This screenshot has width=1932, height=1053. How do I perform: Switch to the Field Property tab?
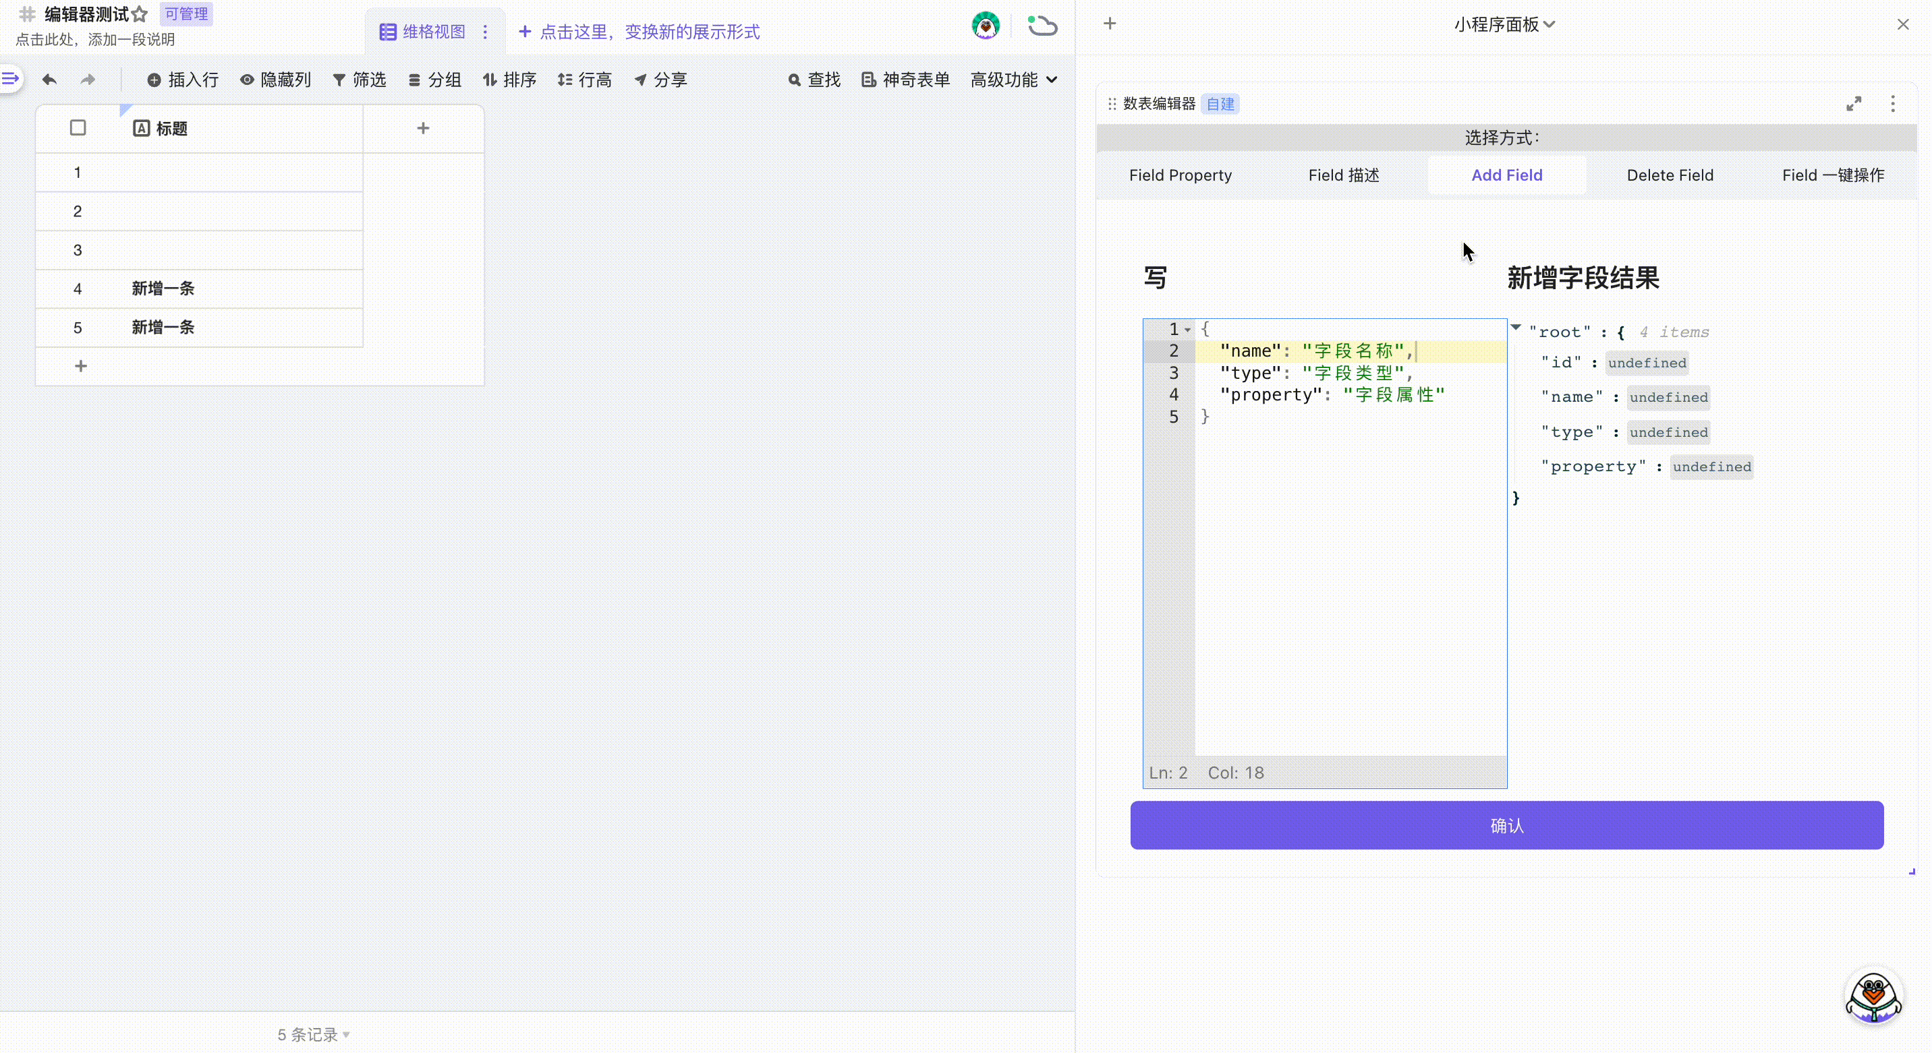(1181, 175)
